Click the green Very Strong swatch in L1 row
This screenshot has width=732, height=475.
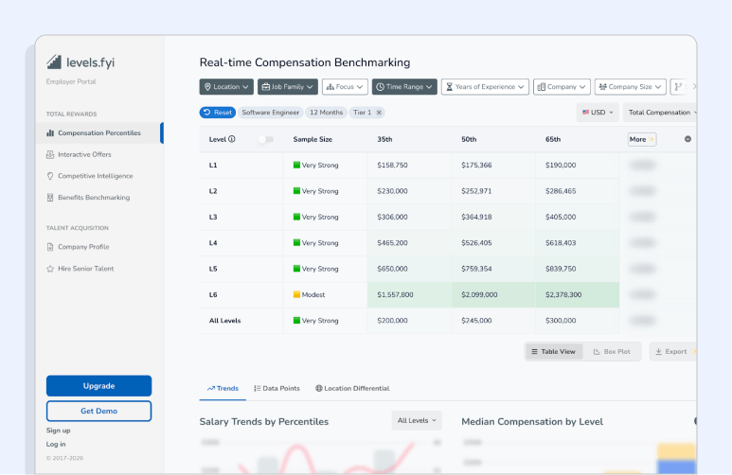pos(296,166)
